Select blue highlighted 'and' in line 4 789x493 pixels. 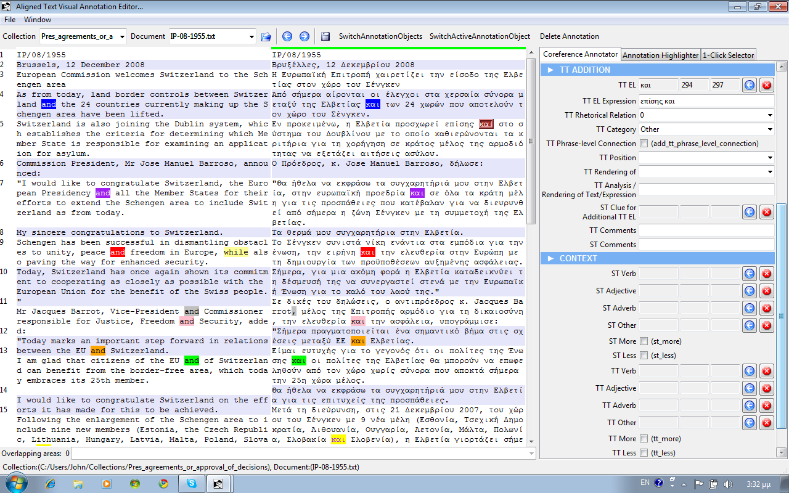pos(49,104)
